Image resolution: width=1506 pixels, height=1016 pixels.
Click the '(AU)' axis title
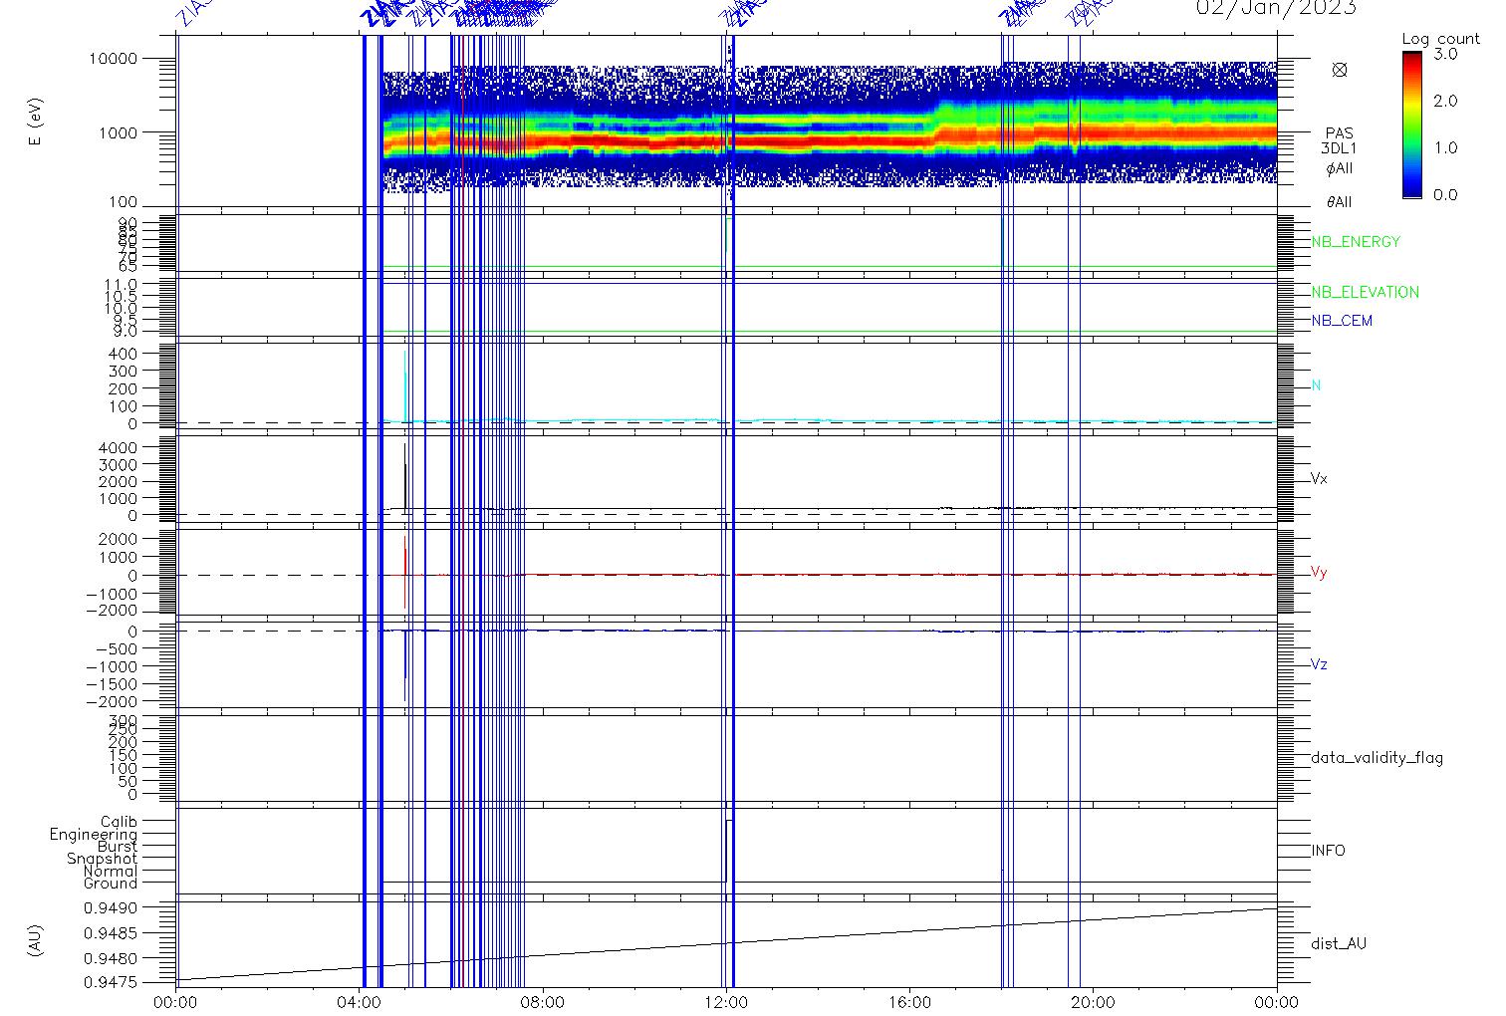coord(37,942)
